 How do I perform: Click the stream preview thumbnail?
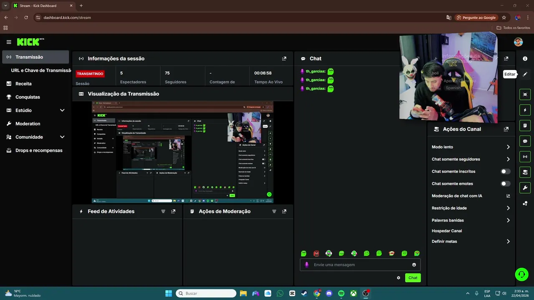183,152
